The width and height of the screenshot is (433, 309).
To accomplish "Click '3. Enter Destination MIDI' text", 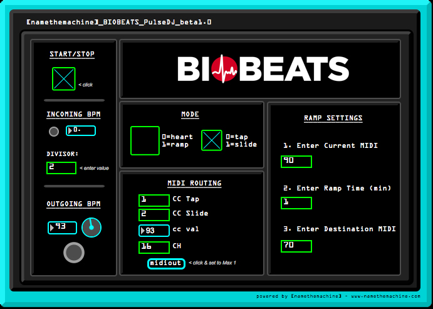I will (x=340, y=229).
